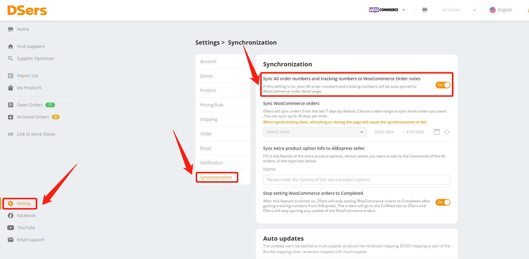The width and height of the screenshot is (529, 259).
Task: Open Link to More Stores
Action: coord(36,134)
